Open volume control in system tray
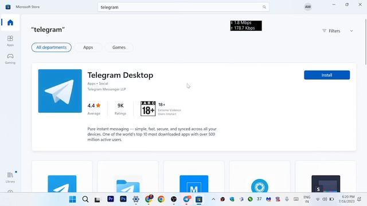 point(325,199)
